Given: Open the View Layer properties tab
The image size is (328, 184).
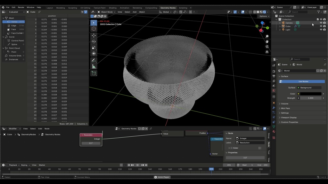Looking at the screenshot, I should (274, 81).
